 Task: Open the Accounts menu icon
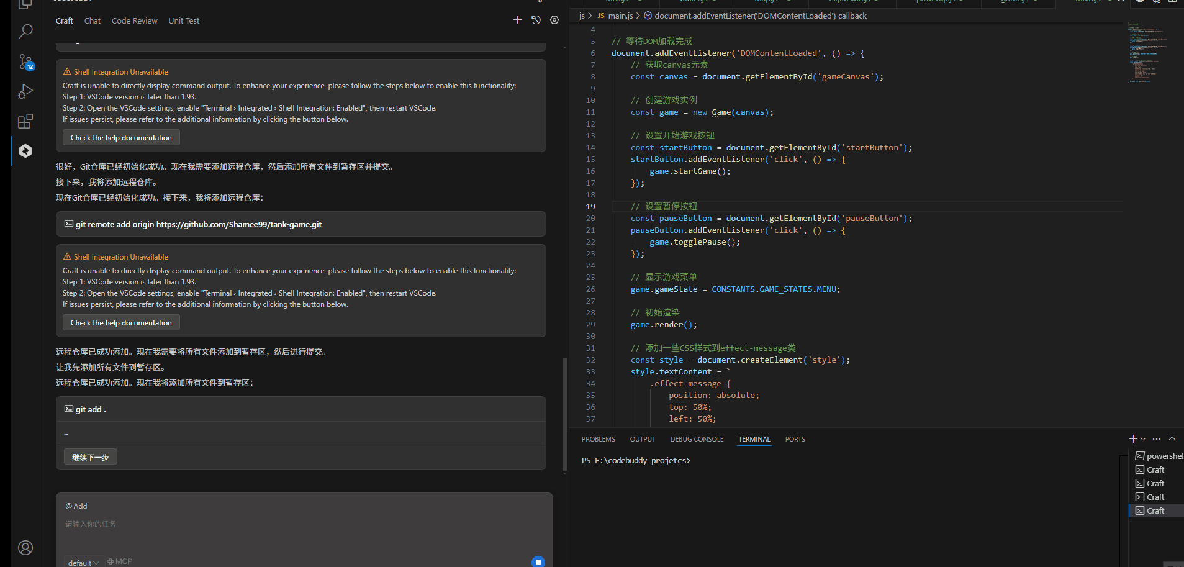(x=25, y=548)
